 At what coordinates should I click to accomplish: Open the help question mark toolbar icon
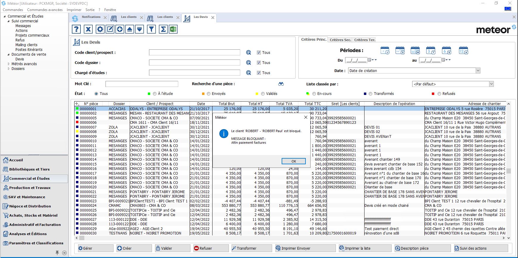click(76, 29)
